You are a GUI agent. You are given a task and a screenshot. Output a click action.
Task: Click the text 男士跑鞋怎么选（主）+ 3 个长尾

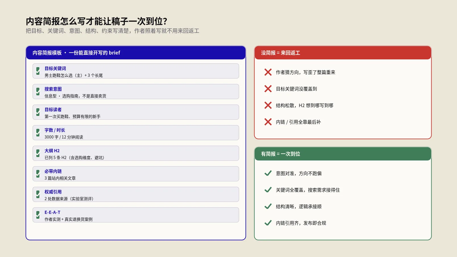coord(74,75)
